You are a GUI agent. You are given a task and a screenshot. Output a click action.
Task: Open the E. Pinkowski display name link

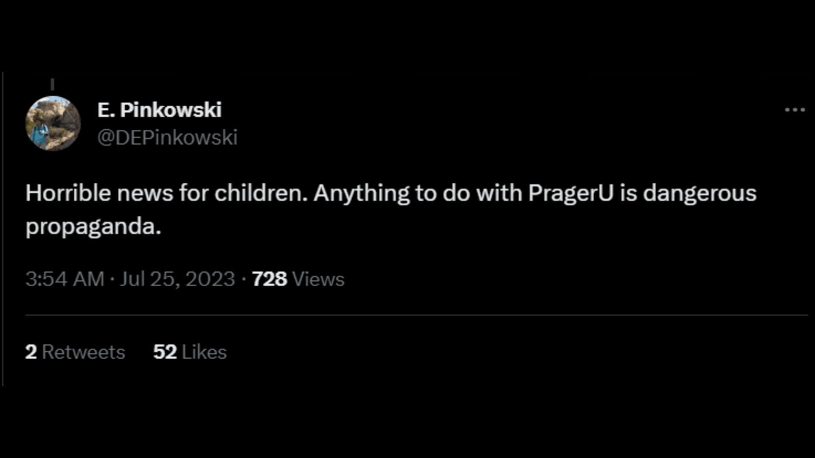tap(159, 110)
